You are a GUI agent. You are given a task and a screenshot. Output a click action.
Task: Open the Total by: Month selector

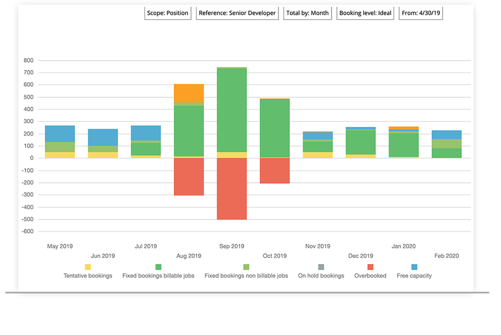(x=308, y=13)
